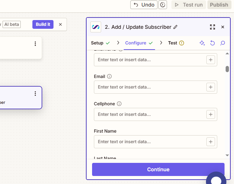The width and height of the screenshot is (234, 184).
Task: Open the AI sparkle assistant icon
Action: (x=202, y=43)
